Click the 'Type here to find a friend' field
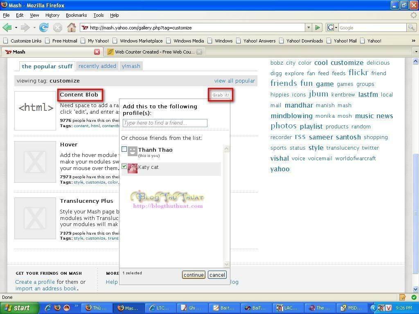 pyautogui.click(x=165, y=123)
